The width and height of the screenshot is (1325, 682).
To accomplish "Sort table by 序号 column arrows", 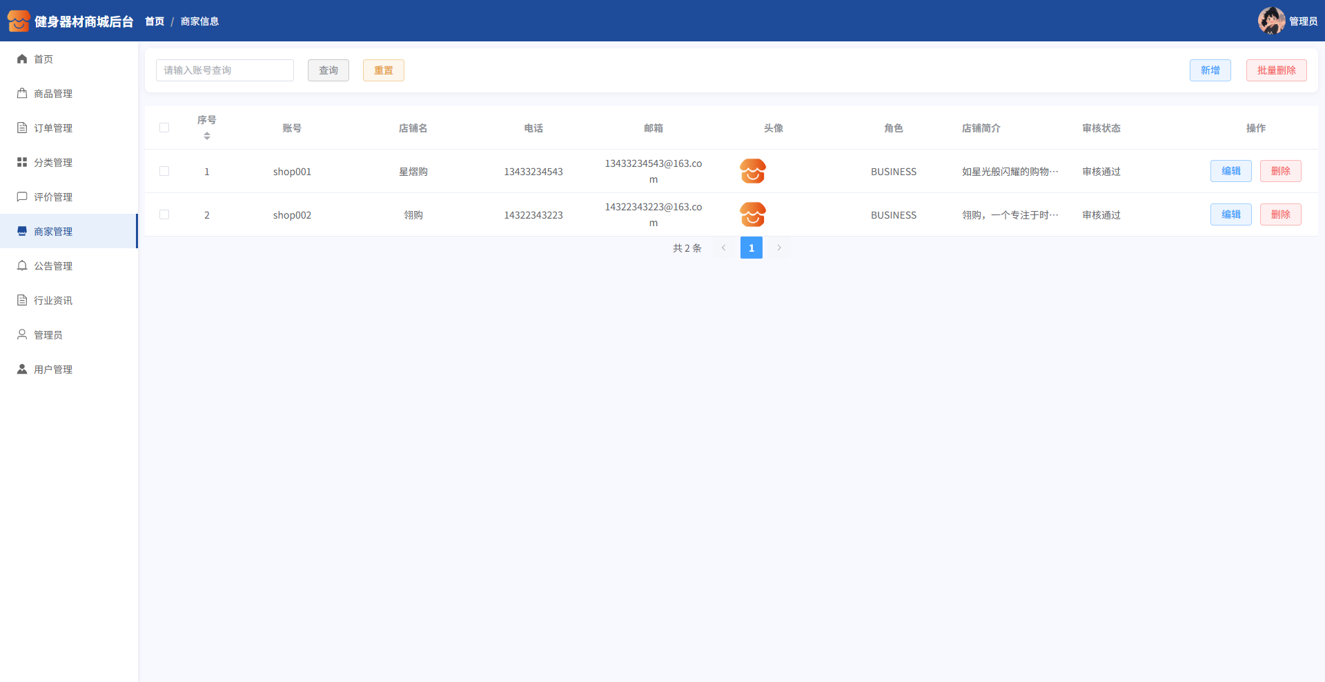I will 207,136.
